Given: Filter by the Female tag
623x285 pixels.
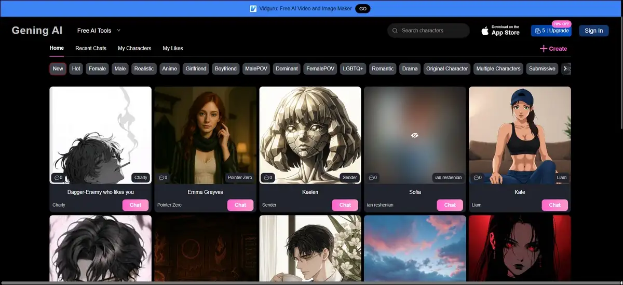Looking at the screenshot, I should point(97,68).
